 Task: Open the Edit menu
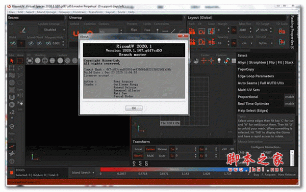tap(20, 12)
